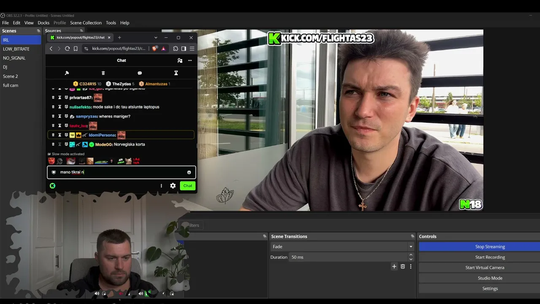Screen dimensions: 540x304
Task: Open the Scene Collection menu
Action: coord(86,23)
